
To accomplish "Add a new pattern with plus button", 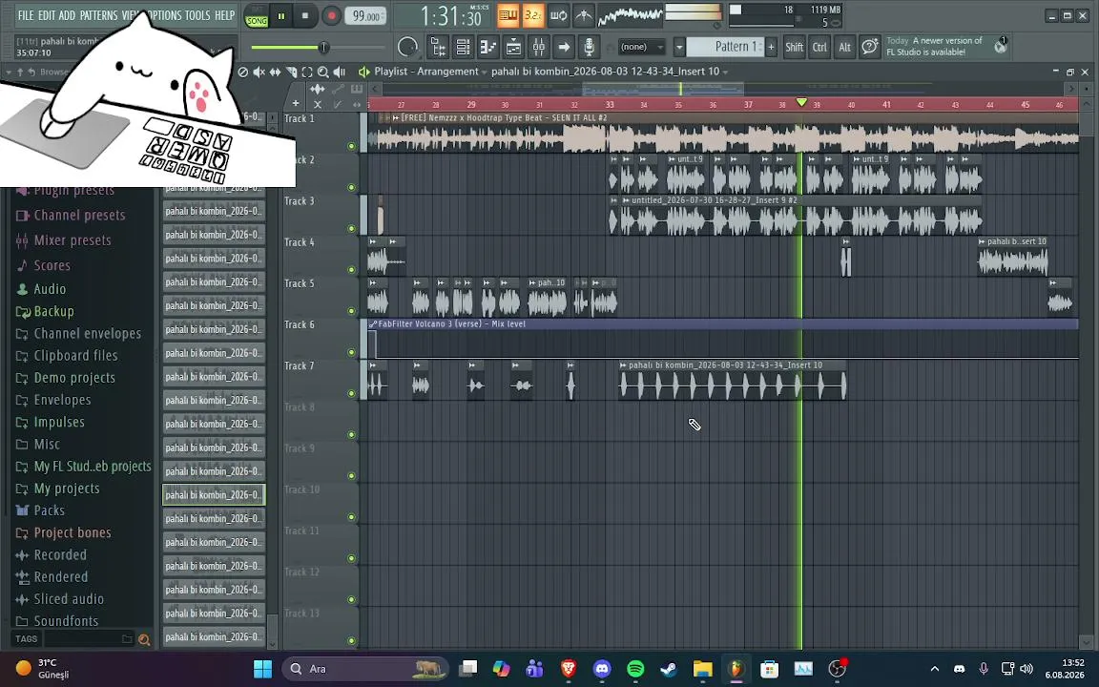I will (x=771, y=47).
